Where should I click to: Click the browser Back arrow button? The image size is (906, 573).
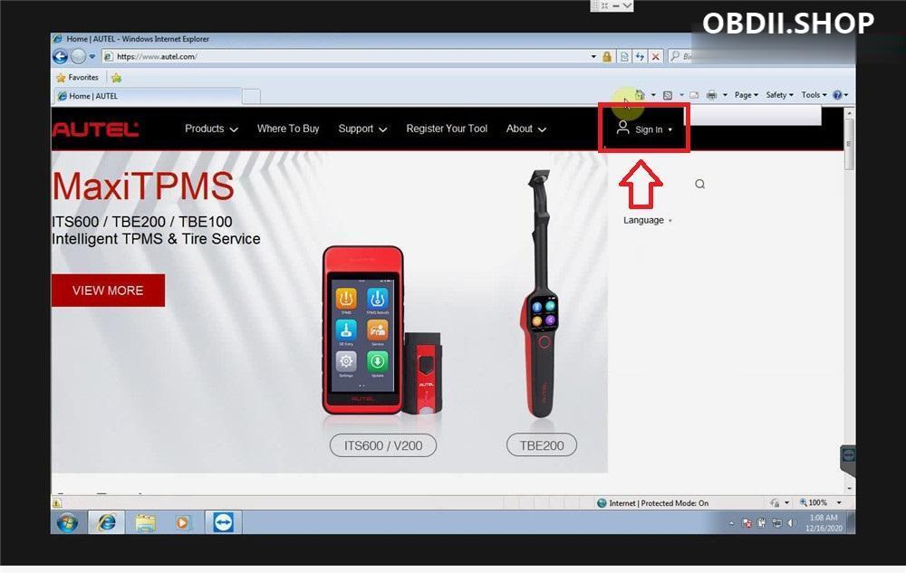pyautogui.click(x=60, y=56)
